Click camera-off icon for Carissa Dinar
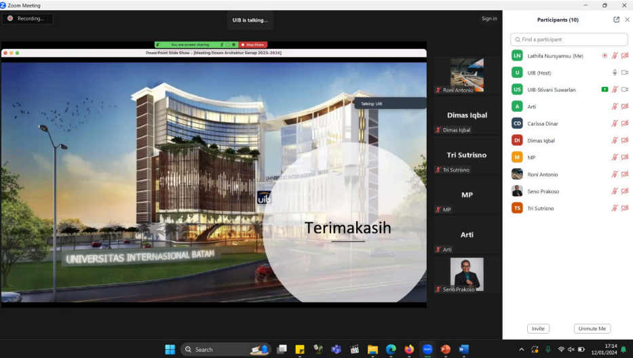The width and height of the screenshot is (633, 358). [625, 123]
